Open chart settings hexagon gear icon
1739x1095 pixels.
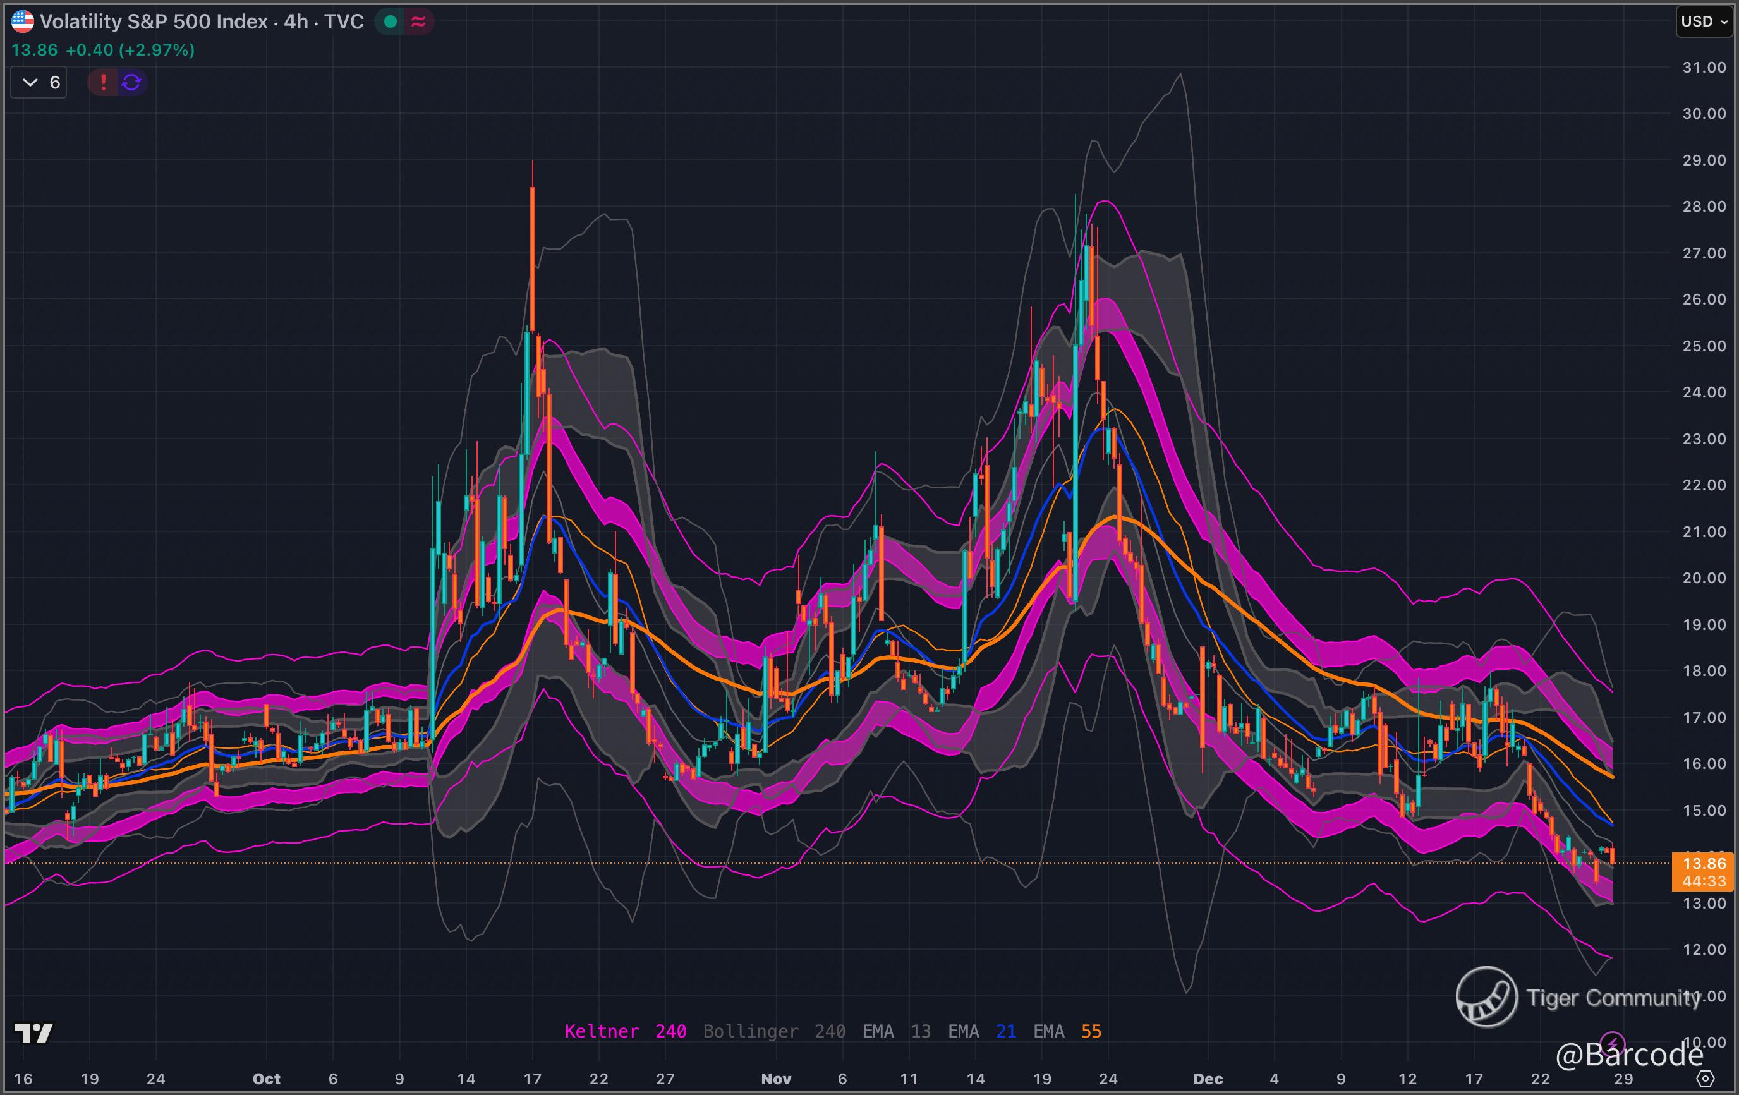click(1705, 1079)
